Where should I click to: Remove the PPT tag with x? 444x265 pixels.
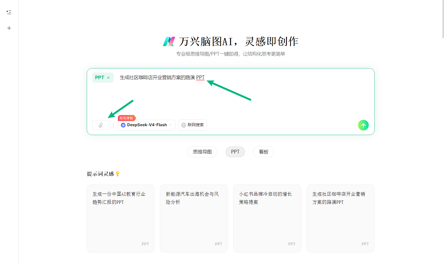coord(108,78)
